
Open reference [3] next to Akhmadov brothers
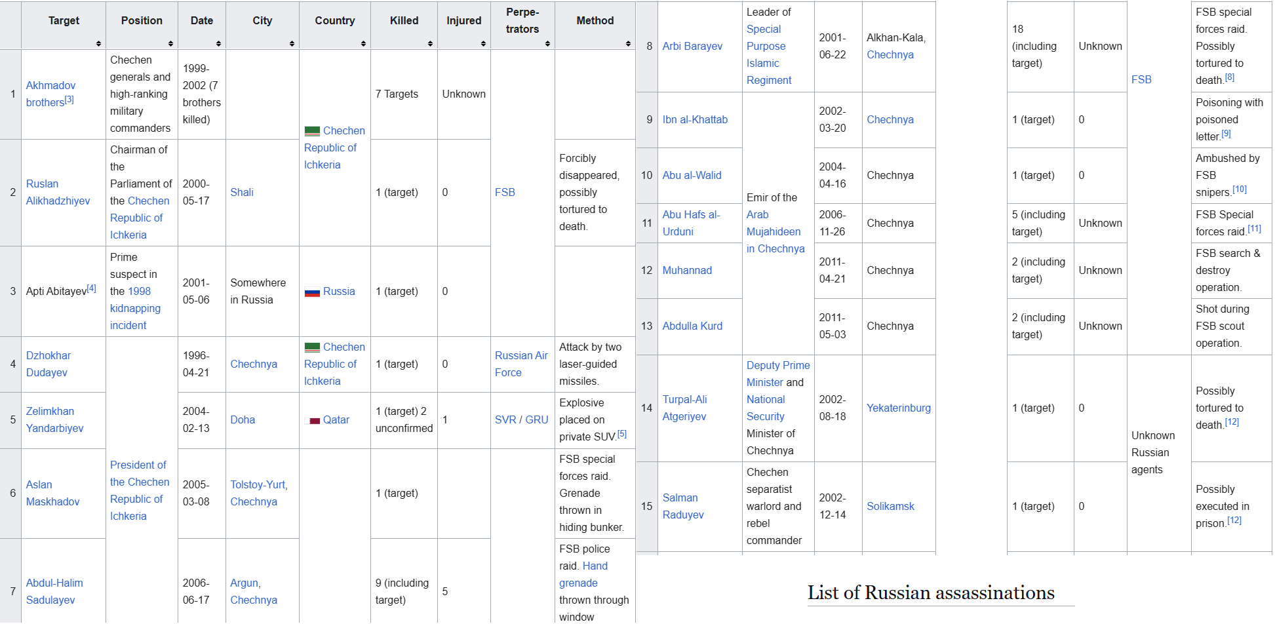69,100
